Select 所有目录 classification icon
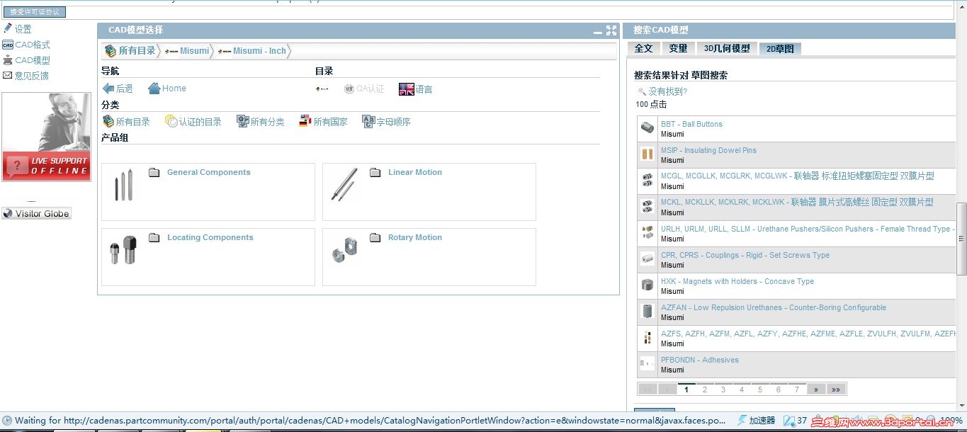Viewport: 967px width, 432px height. (108, 121)
